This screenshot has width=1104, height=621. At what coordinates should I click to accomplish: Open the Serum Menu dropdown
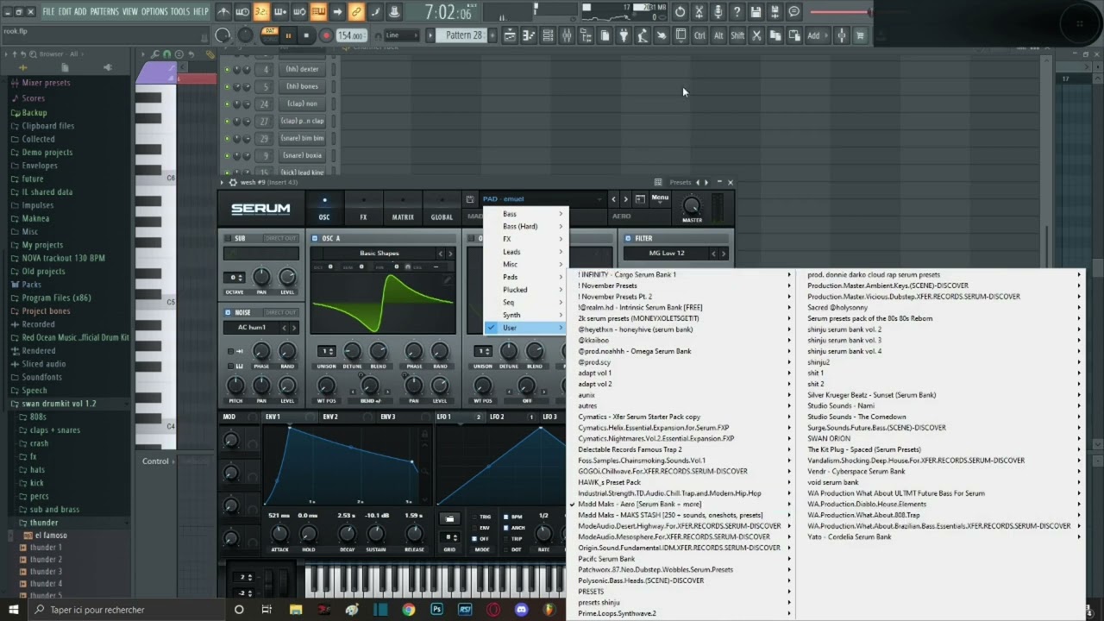660,198
